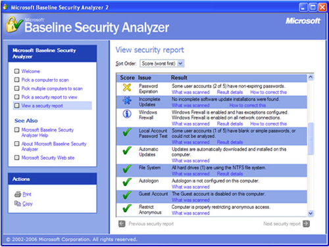The height and width of the screenshot is (247, 329).
Task: Click the report list vertical scrollbar thumb
Action: click(311, 139)
